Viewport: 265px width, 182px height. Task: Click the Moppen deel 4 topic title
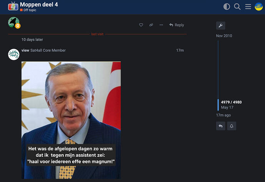[x=39, y=5]
